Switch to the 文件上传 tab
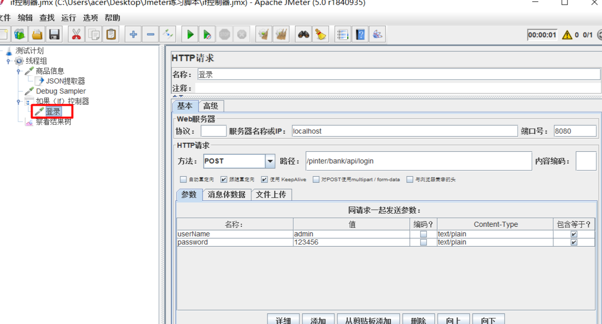The image size is (602, 324). point(271,195)
